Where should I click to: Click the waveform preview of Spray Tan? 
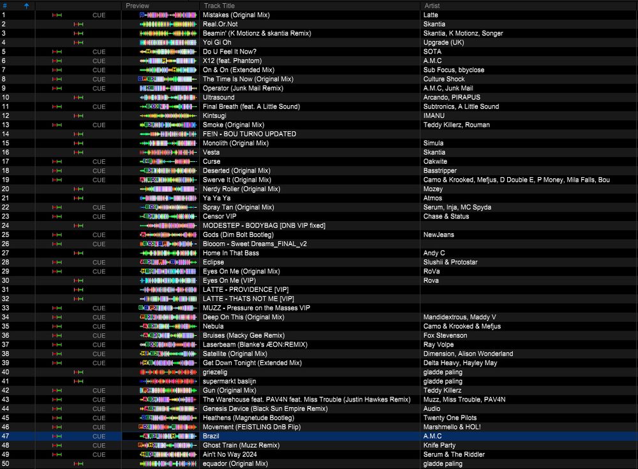[x=168, y=207]
